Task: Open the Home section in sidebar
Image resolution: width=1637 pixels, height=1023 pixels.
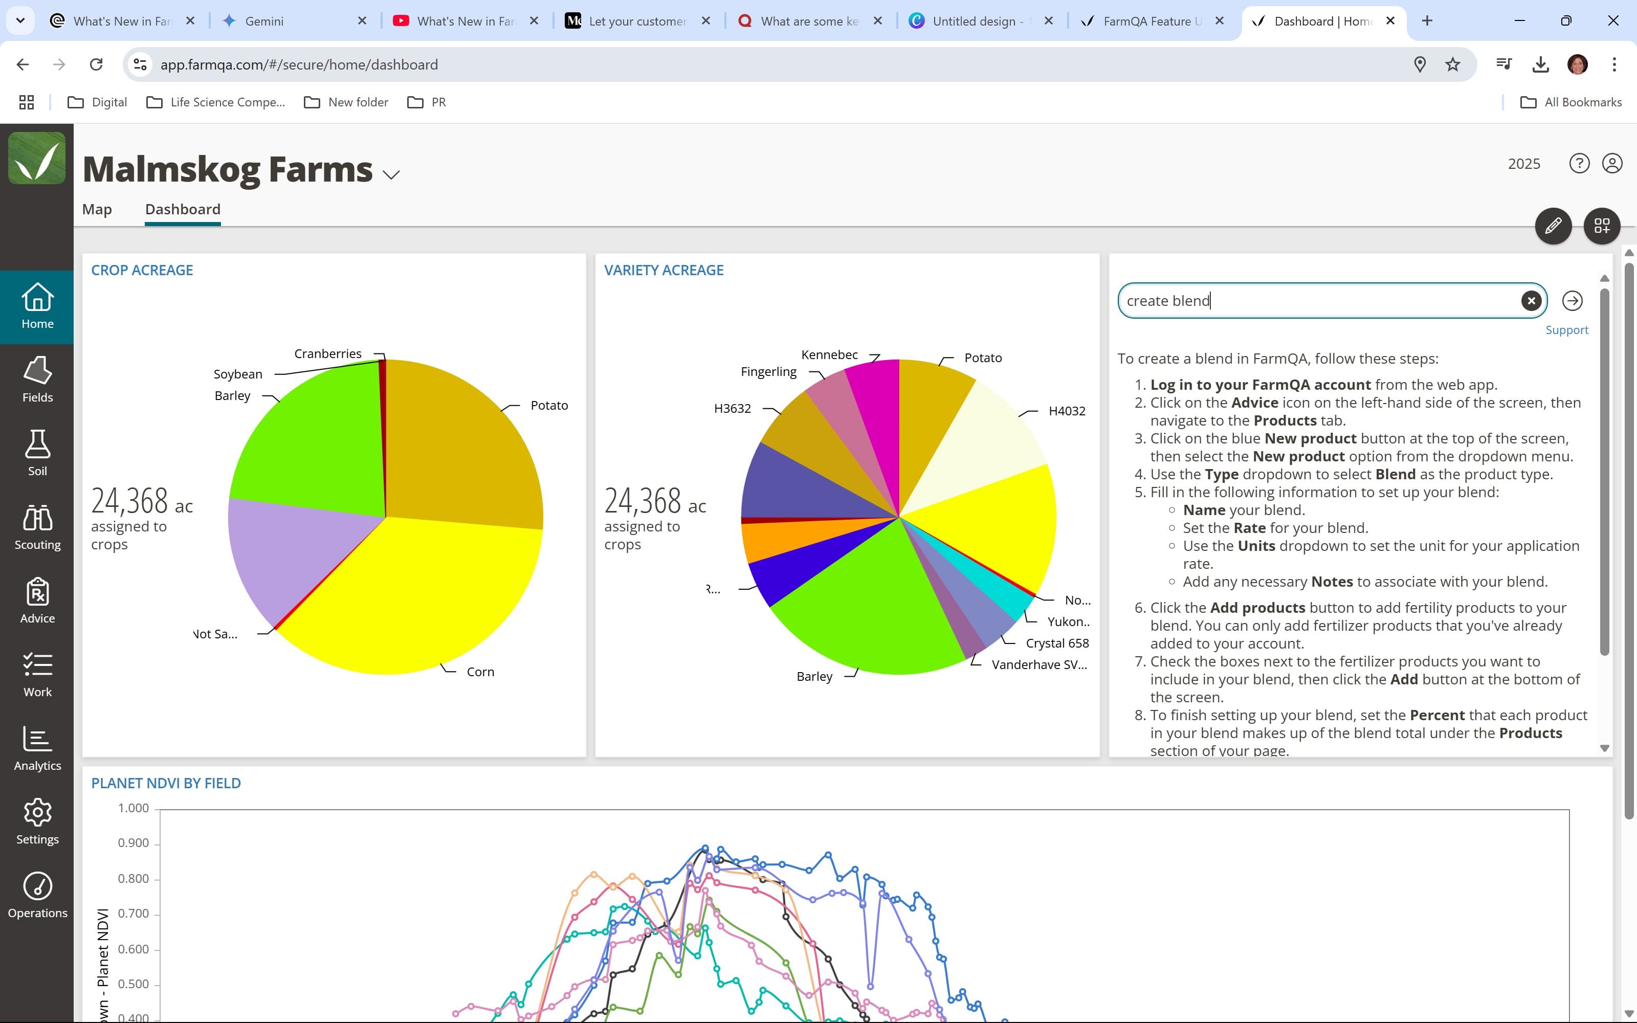Action: [x=37, y=307]
